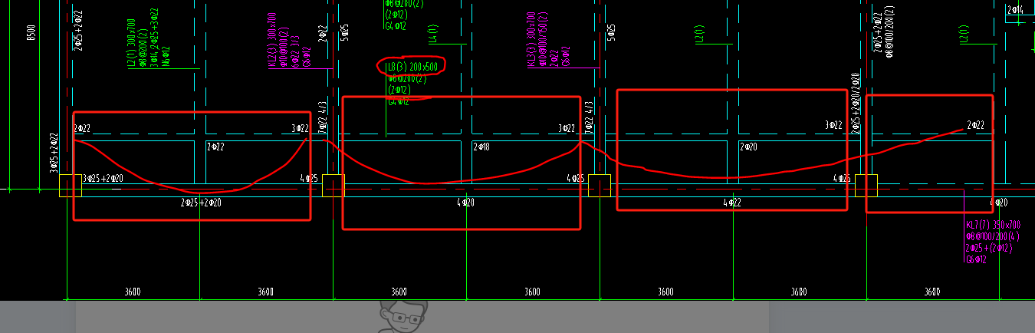
Task: Select the standalone 2Φ20 mid-span label
Action: tap(748, 147)
